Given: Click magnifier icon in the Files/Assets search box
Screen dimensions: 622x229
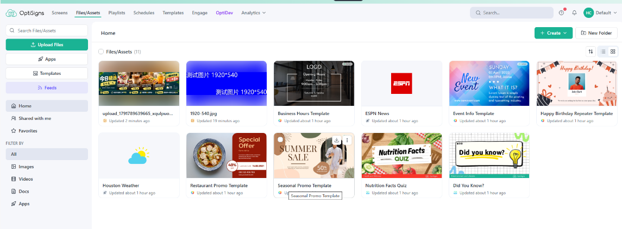Looking at the screenshot, I should 12,30.
